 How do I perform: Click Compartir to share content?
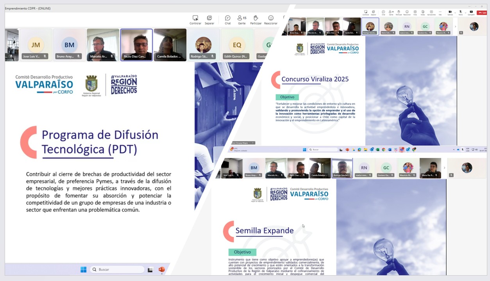tap(471, 12)
